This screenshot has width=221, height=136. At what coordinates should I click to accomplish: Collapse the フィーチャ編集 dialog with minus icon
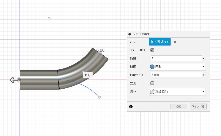[130, 34]
